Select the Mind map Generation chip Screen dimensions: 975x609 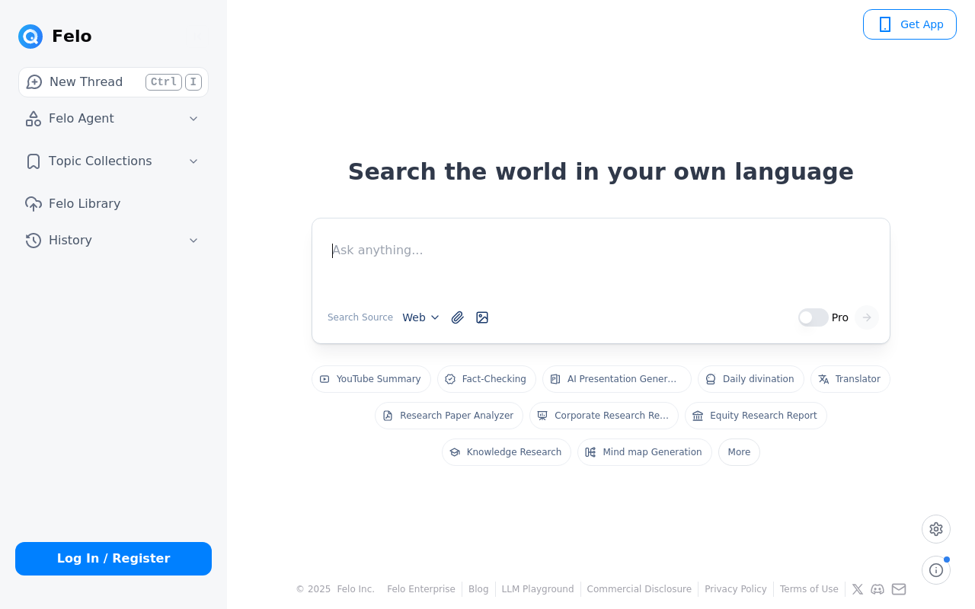[644, 452]
